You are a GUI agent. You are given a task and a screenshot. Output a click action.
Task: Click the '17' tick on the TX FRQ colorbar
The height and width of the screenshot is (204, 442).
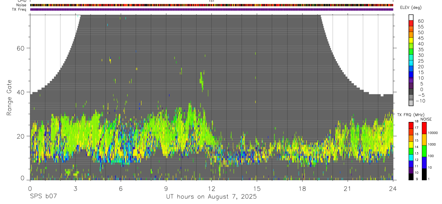coord(416,128)
